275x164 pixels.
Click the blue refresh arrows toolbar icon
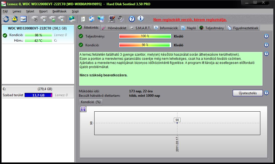pos(6,19)
